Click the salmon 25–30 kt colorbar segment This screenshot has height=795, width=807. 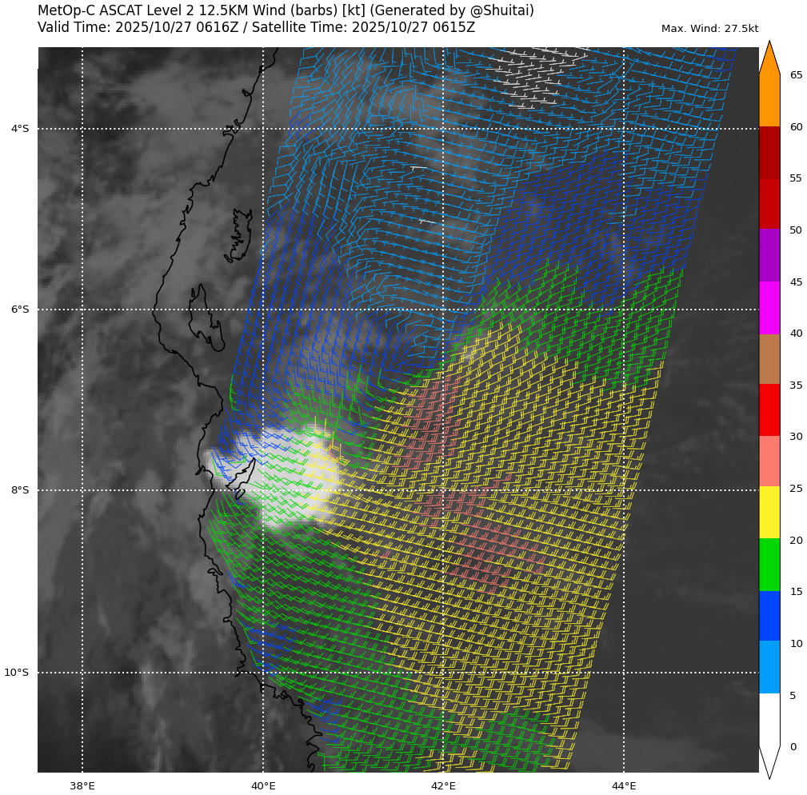pyautogui.click(x=769, y=461)
